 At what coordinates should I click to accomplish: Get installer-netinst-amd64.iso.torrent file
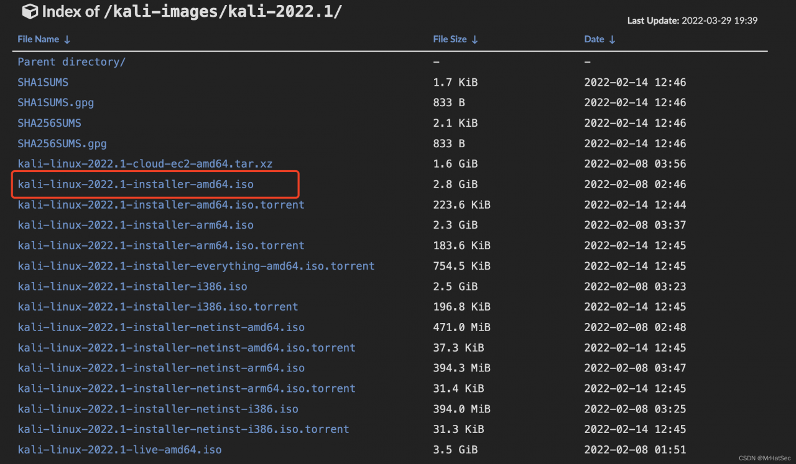coord(187,348)
